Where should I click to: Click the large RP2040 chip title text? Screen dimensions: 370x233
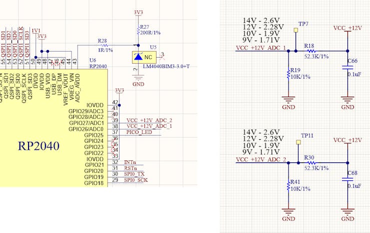pyautogui.click(x=38, y=146)
